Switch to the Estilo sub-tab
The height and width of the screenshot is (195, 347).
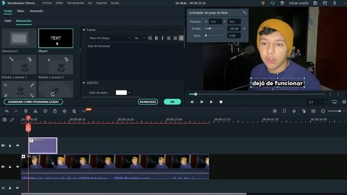tap(8, 21)
